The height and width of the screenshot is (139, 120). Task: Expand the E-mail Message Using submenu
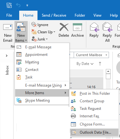click(x=42, y=85)
